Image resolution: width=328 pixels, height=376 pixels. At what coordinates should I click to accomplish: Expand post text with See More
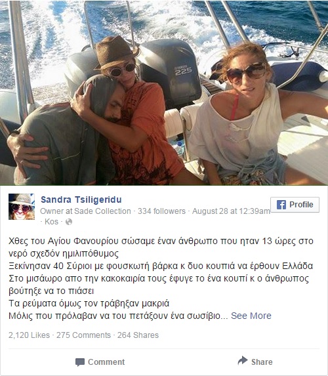click(x=251, y=316)
